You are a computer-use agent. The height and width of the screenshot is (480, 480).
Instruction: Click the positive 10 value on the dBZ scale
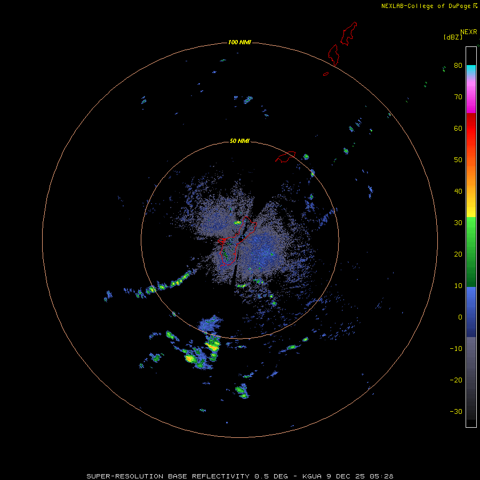click(x=458, y=286)
